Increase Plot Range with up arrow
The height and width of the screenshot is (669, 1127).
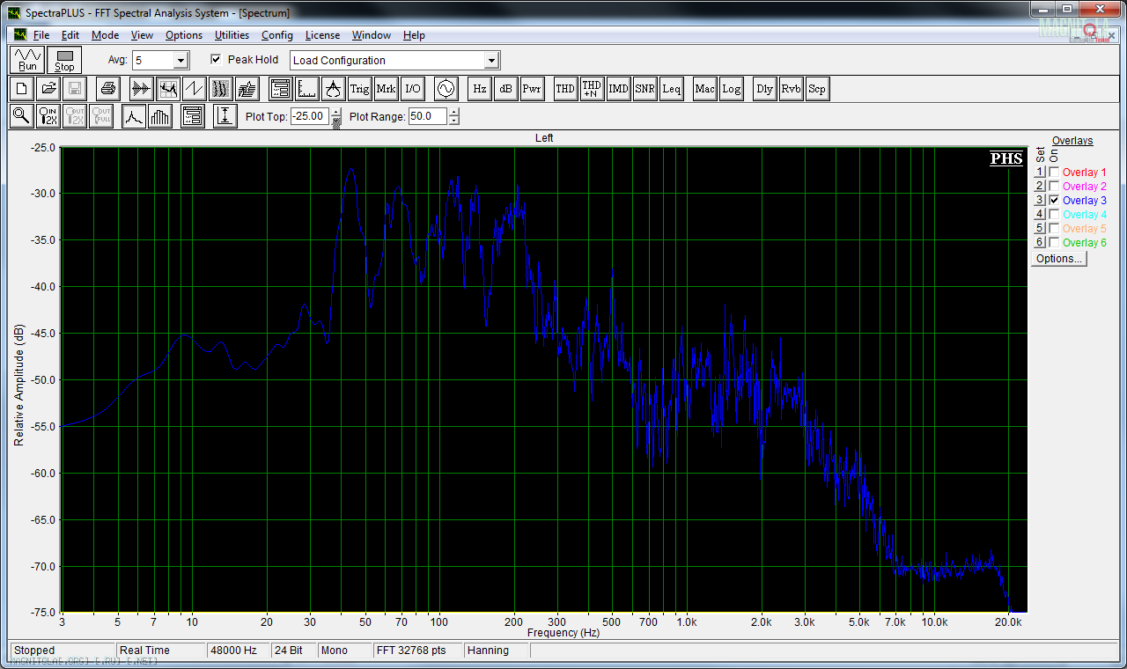[453, 112]
